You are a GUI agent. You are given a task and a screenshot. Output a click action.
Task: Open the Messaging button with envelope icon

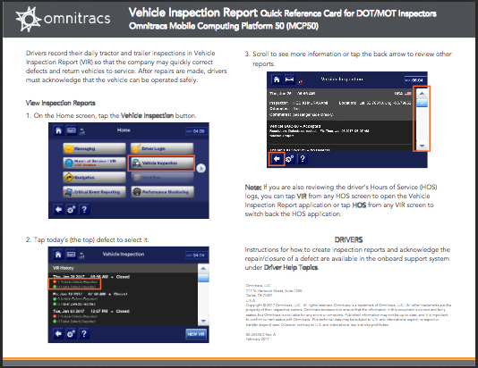click(94, 148)
